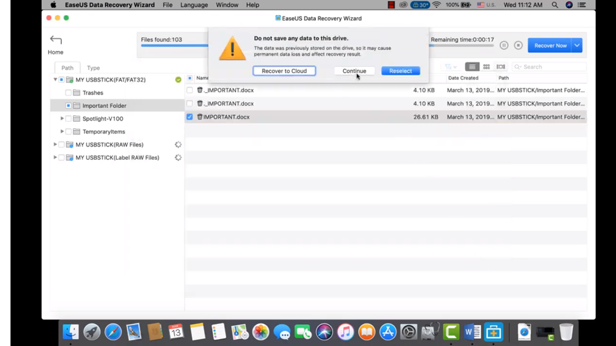Click the scan-complete green check beside FAT/FAT32
The width and height of the screenshot is (616, 346).
[x=178, y=80]
